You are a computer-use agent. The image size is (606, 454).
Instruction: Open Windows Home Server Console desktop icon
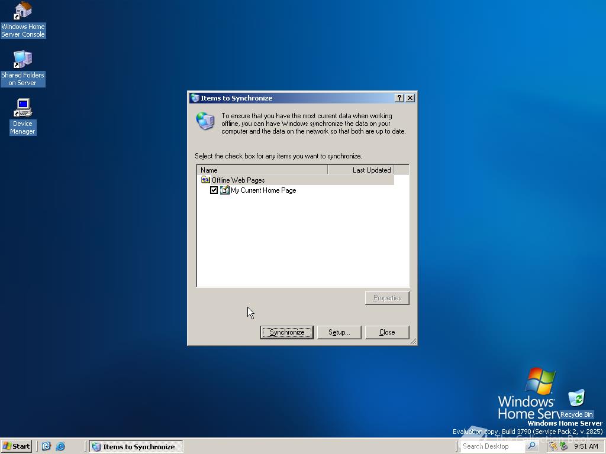click(x=23, y=20)
